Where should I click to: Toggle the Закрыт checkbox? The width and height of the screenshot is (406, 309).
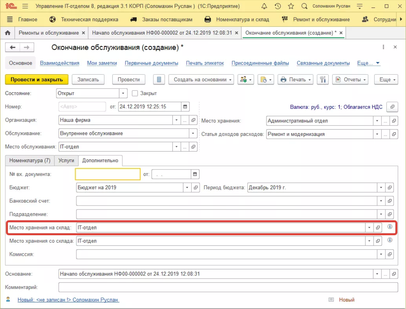coord(135,93)
